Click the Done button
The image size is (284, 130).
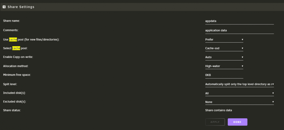click(237, 122)
